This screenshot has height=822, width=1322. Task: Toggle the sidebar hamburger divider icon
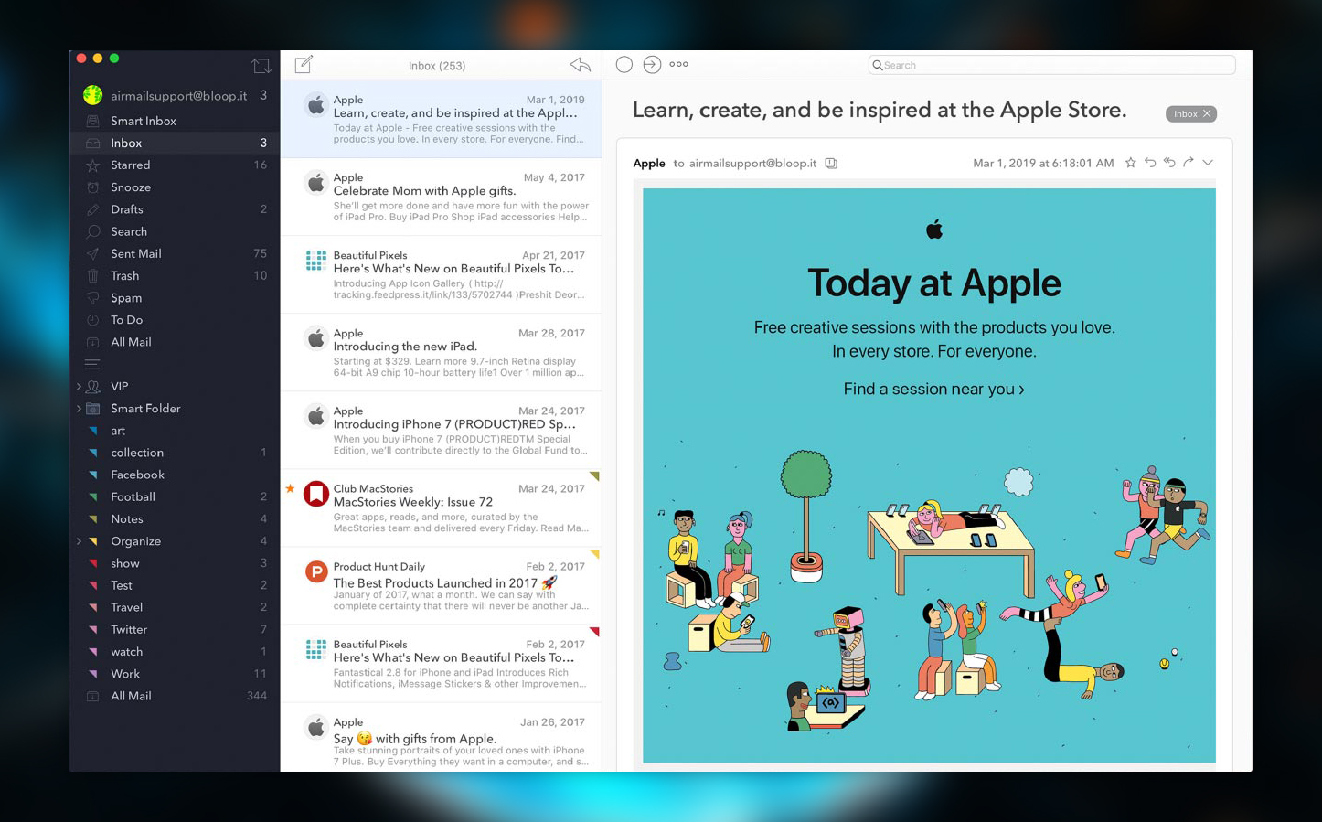pos(92,364)
